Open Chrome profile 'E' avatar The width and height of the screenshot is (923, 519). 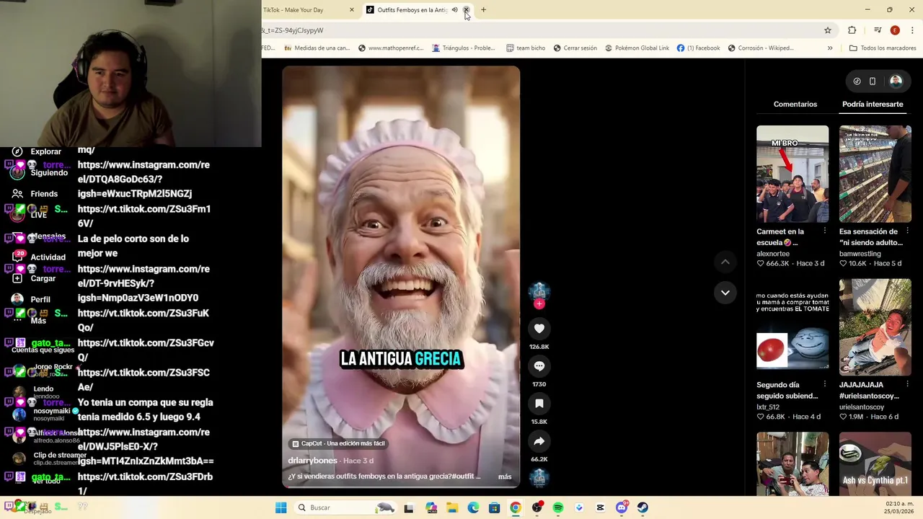click(x=895, y=30)
